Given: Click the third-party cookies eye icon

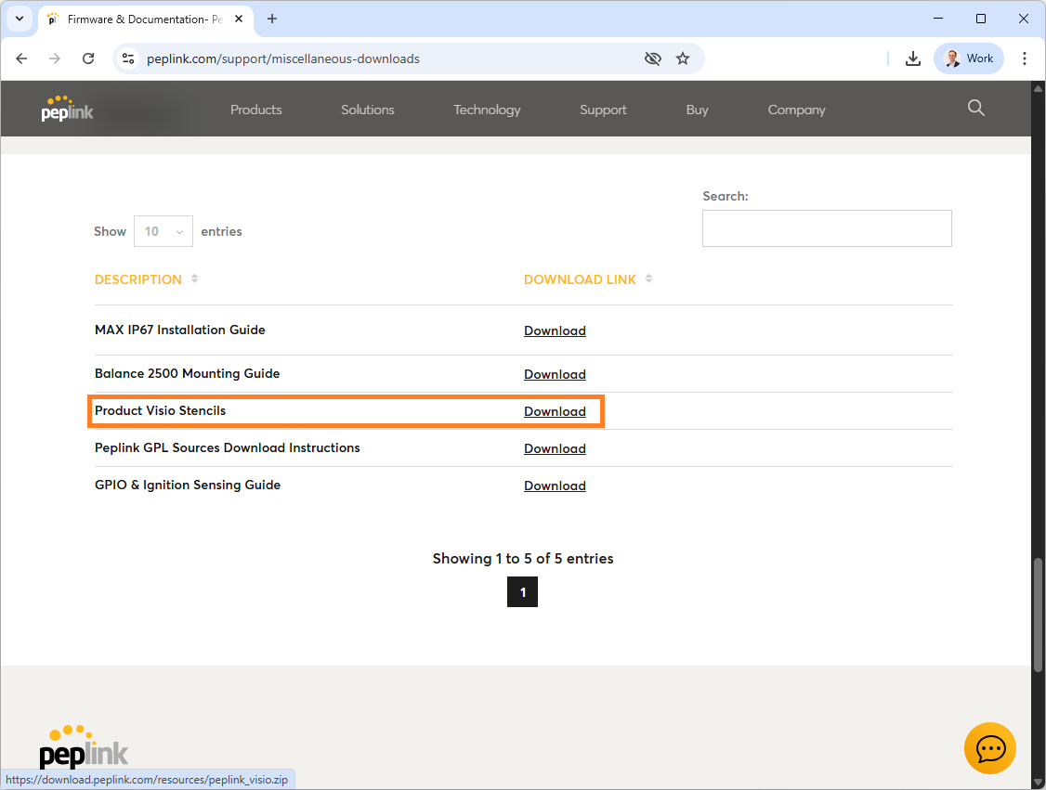Looking at the screenshot, I should point(653,58).
